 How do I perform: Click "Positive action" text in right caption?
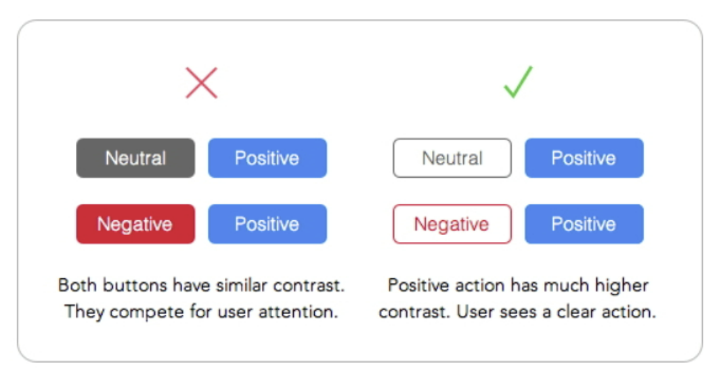pyautogui.click(x=440, y=285)
